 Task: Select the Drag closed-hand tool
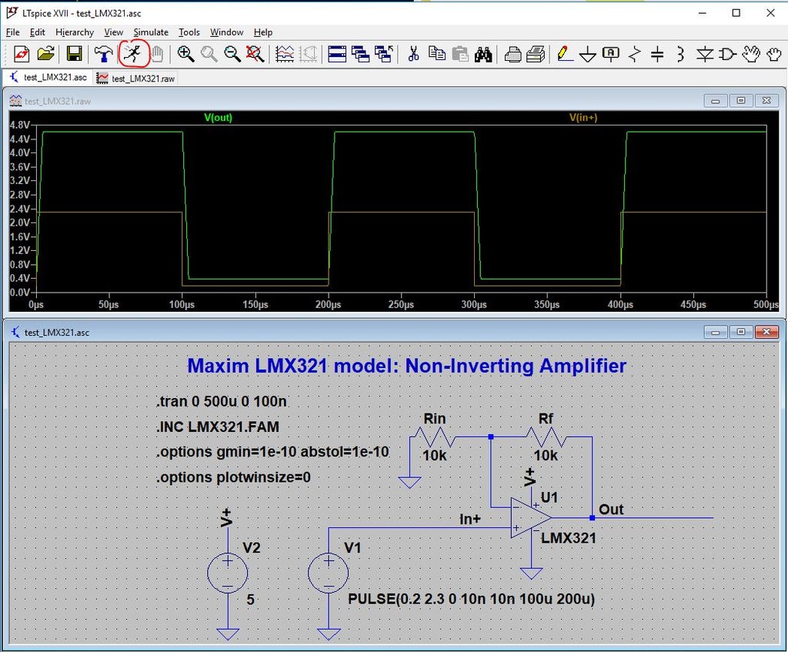774,54
